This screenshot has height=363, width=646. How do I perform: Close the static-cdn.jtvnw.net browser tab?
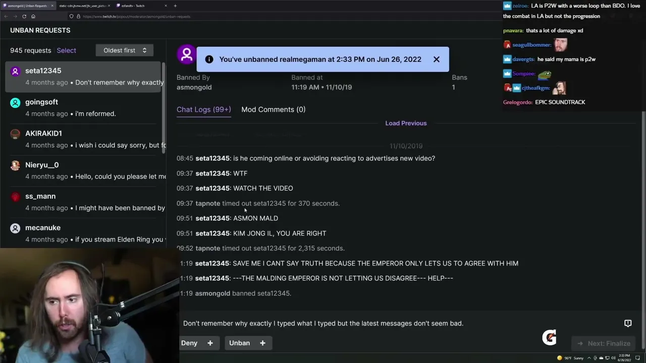(109, 6)
